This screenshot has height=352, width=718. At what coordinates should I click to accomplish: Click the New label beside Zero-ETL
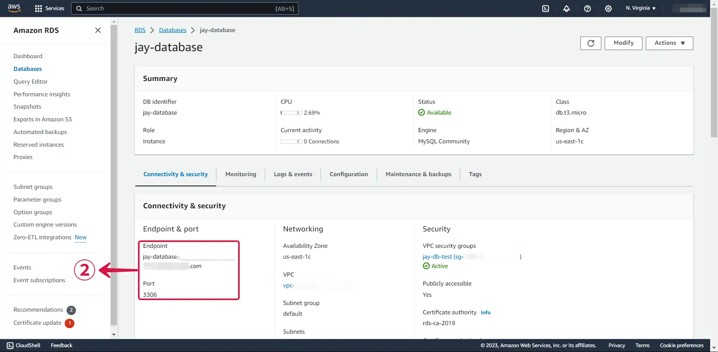point(81,237)
